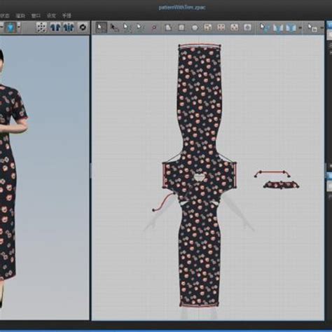Screen dimensions: 332x332
Task: Toggle the garment display style icon
Action: 69,27
